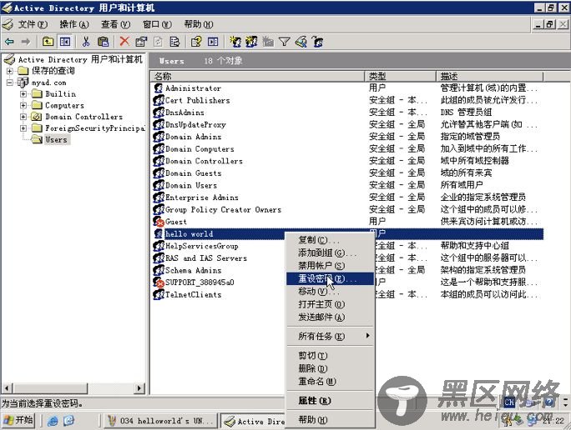This screenshot has width=571, height=430.
Task: Open the 所有任务 submenu arrow
Action: coord(368,336)
